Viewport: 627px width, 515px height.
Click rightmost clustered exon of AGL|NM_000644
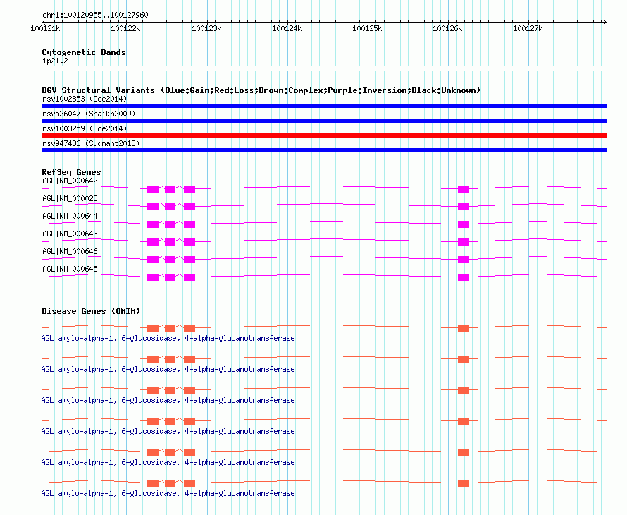190,224
